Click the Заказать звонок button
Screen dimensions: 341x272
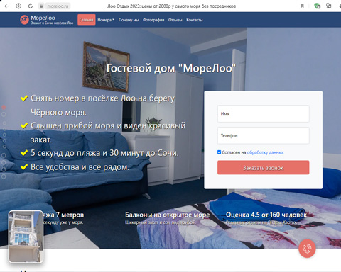264,168
